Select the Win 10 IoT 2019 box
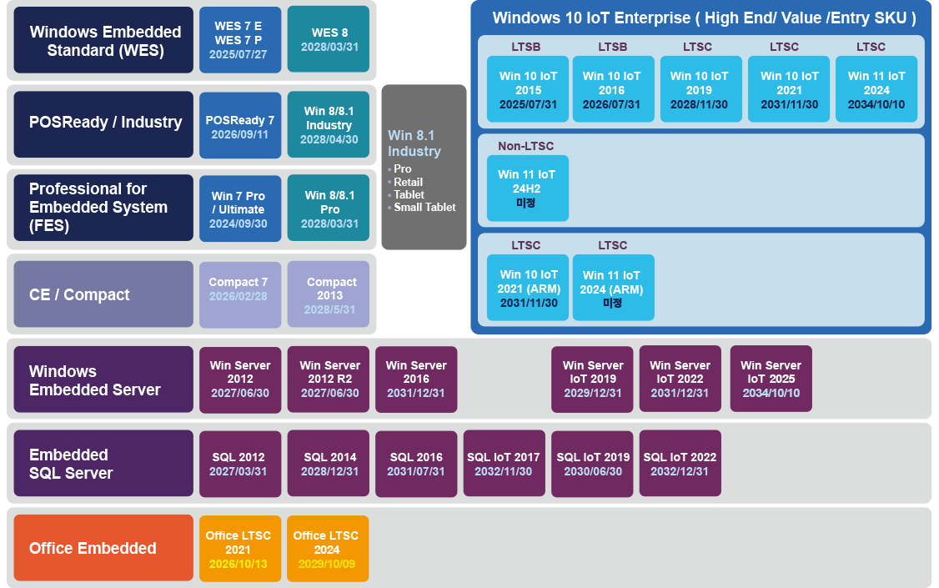Screen dimensions: 939x588 [701, 89]
